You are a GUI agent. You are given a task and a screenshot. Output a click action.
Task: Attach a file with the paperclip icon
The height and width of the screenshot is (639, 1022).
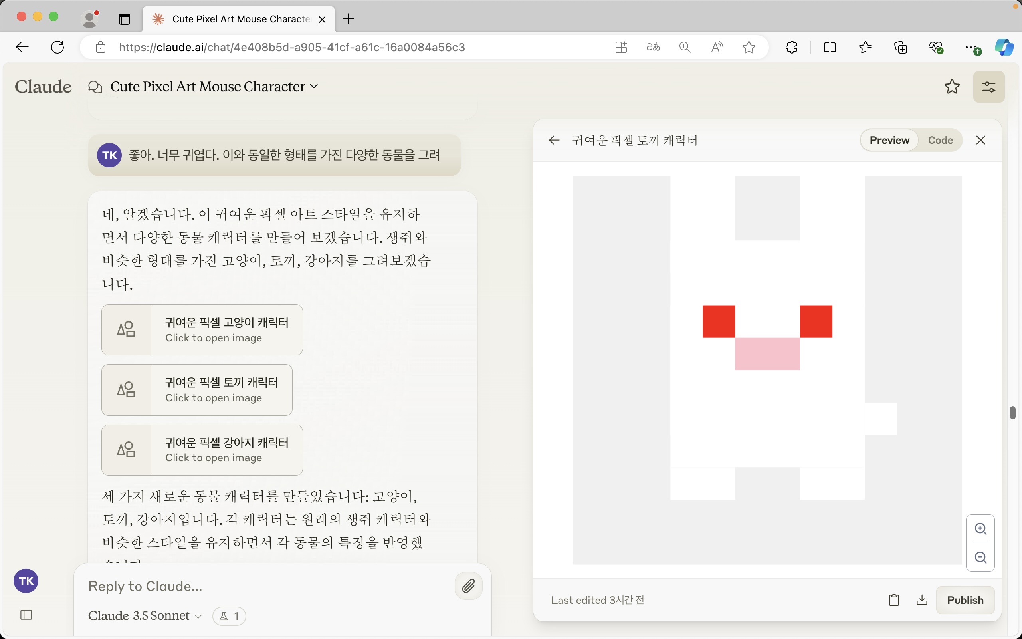pyautogui.click(x=468, y=586)
